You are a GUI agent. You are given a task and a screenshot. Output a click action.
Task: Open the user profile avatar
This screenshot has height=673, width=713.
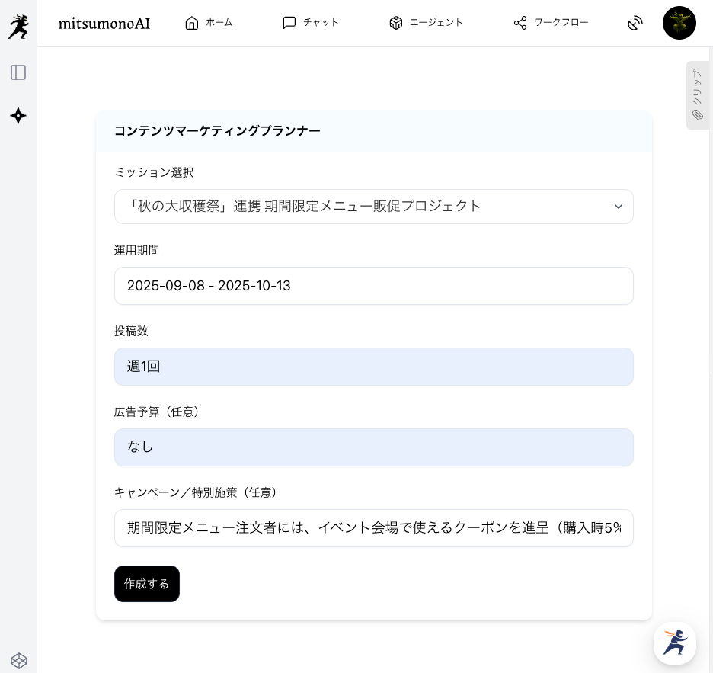(x=679, y=23)
